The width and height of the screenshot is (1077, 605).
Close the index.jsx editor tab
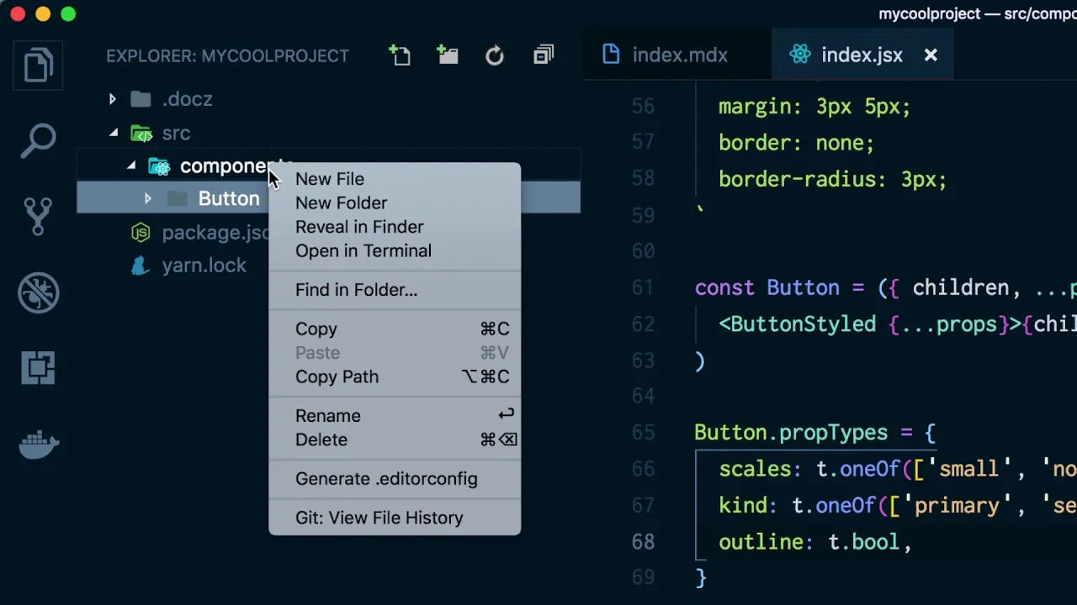tap(931, 55)
